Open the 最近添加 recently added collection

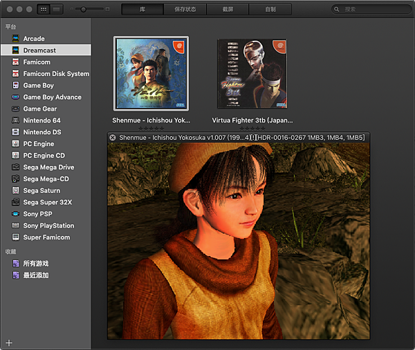tap(46, 275)
